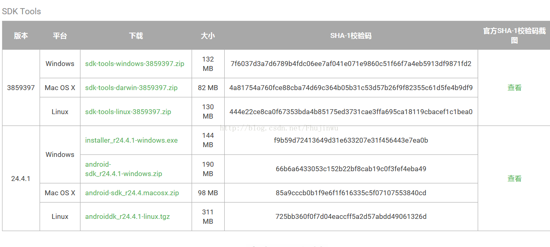Select the 3859397 version cell
The width and height of the screenshot is (550, 247).
tap(21, 88)
